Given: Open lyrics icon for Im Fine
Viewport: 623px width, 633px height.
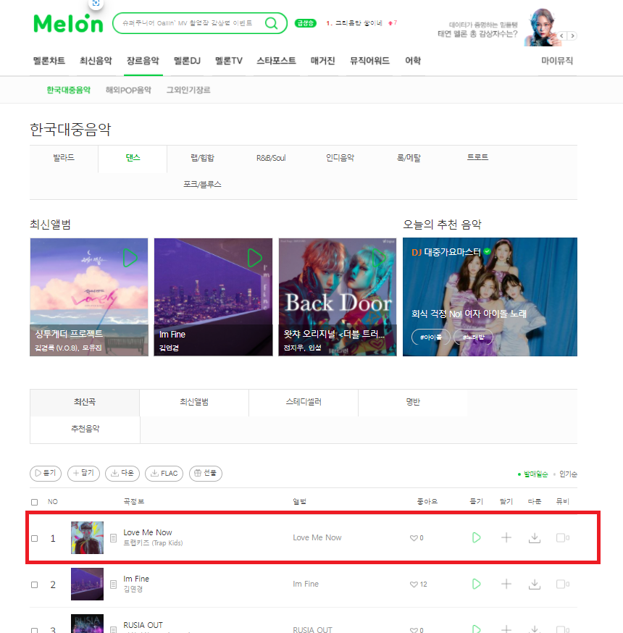Looking at the screenshot, I should click(x=114, y=584).
